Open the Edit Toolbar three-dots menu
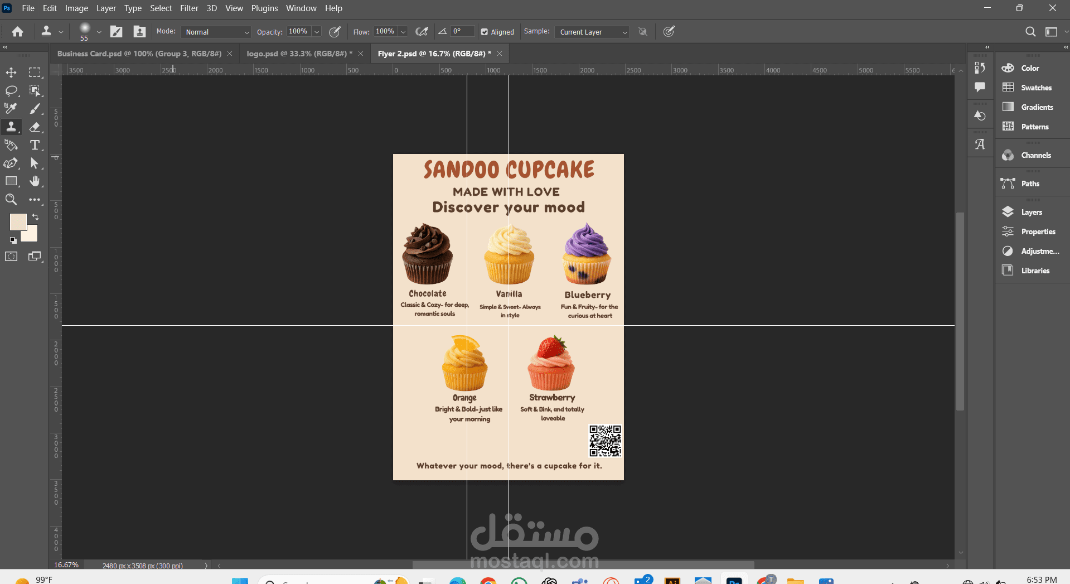 coord(35,200)
